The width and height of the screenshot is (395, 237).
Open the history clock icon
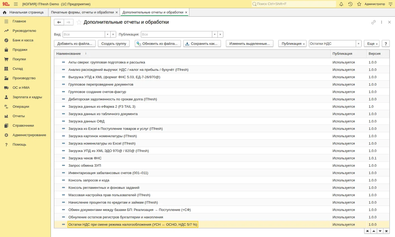click(x=350, y=4)
